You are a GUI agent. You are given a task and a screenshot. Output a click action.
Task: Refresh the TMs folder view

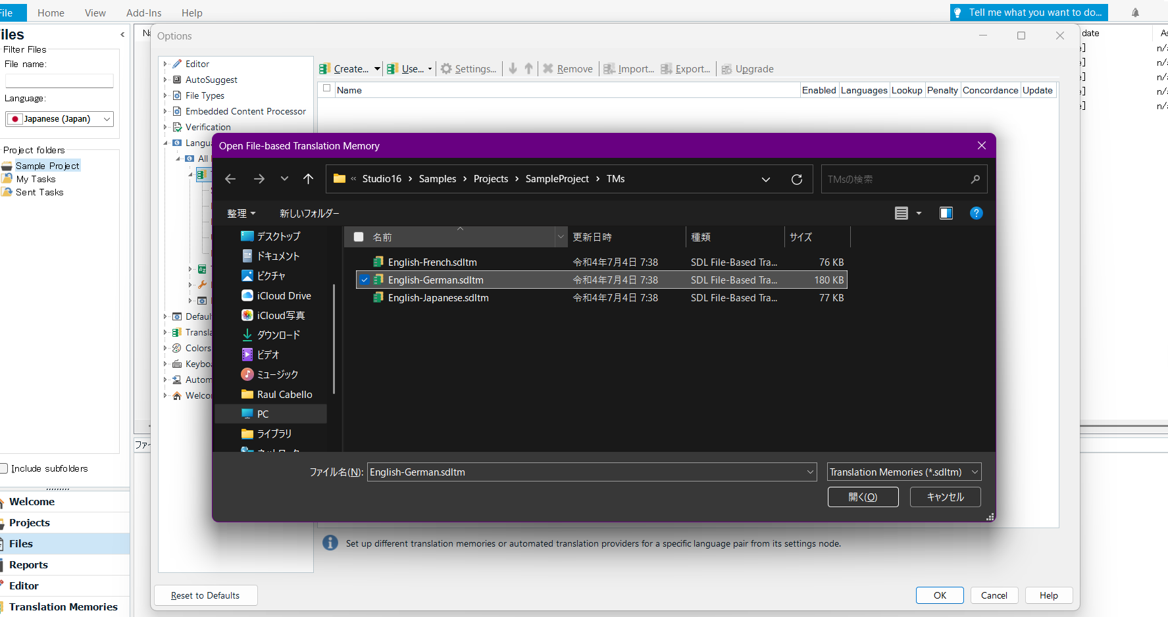coord(797,178)
